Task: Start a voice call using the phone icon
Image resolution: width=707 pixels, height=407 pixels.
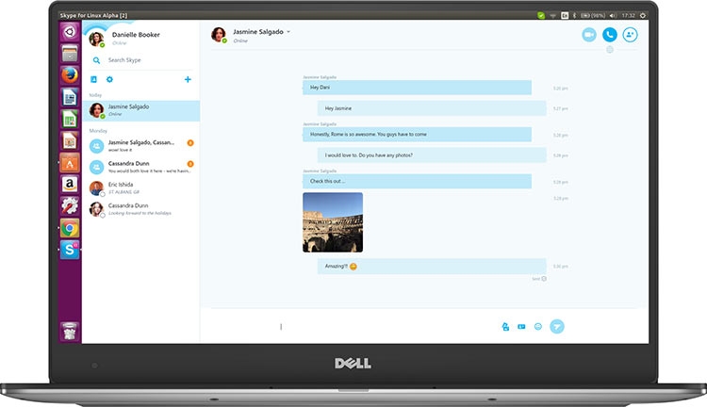Action: (610, 34)
